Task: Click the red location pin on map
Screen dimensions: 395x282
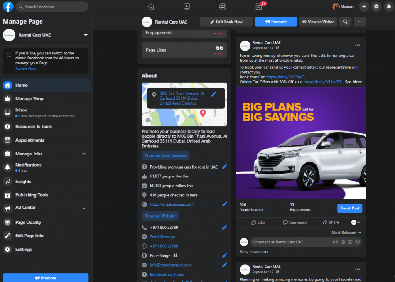Action: [x=203, y=113]
